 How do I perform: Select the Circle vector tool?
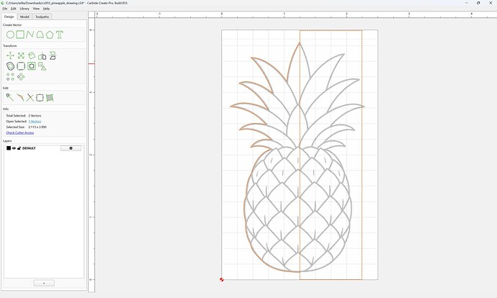(10, 35)
